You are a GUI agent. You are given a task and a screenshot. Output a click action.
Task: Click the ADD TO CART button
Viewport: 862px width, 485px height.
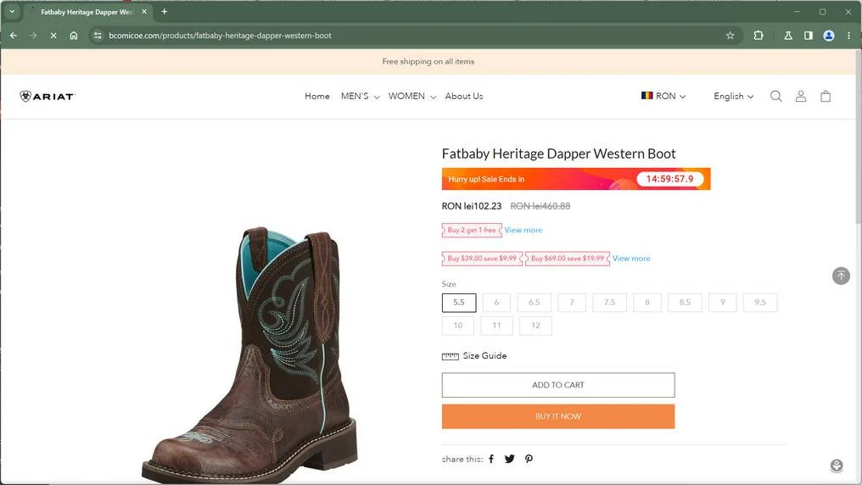[x=558, y=385]
